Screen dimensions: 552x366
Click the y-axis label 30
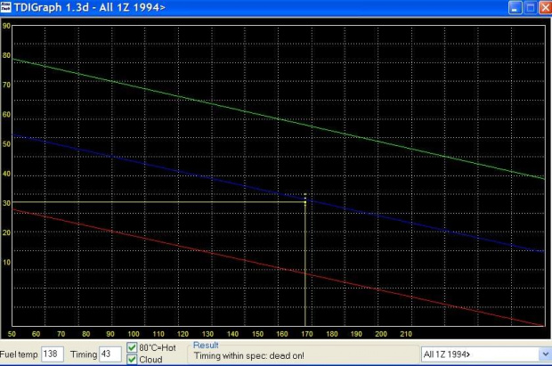[6, 203]
